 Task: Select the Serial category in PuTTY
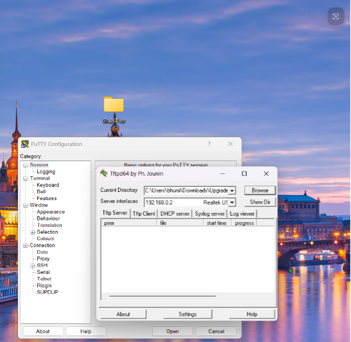pyautogui.click(x=43, y=272)
